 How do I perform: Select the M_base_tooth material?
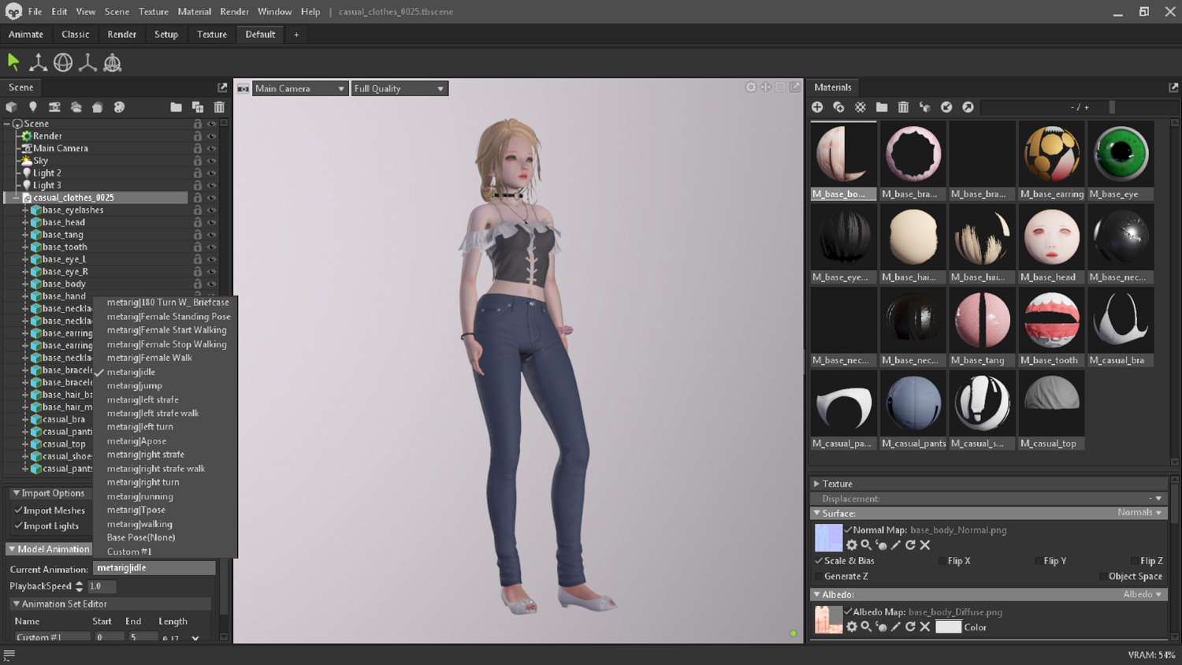tap(1051, 327)
